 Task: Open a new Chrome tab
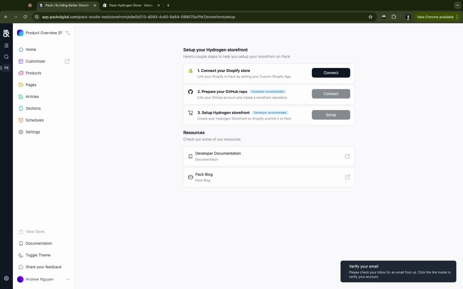(168, 5)
